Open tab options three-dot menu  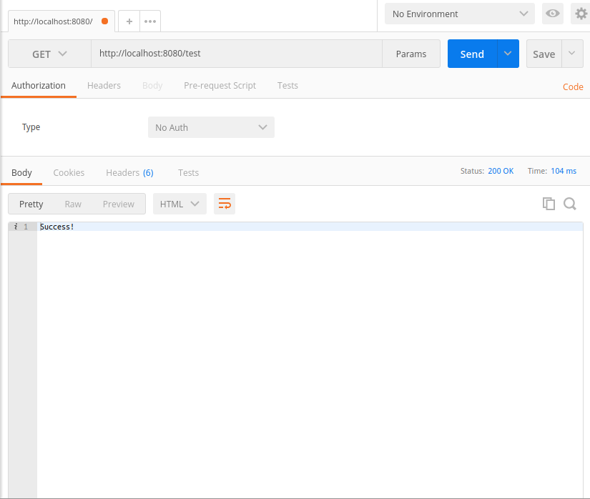click(150, 21)
